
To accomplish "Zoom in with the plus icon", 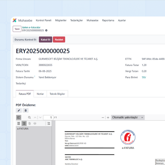I will pos(108,117).
